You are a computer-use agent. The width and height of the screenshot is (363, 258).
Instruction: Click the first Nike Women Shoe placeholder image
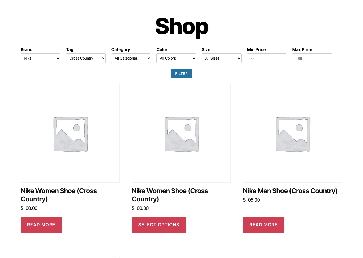tap(70, 134)
